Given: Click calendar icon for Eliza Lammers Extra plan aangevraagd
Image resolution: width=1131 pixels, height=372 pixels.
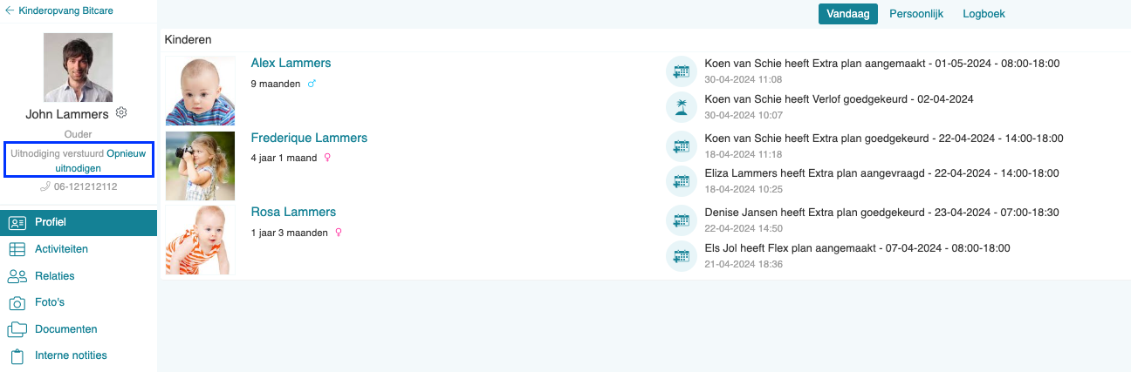Looking at the screenshot, I should point(680,181).
